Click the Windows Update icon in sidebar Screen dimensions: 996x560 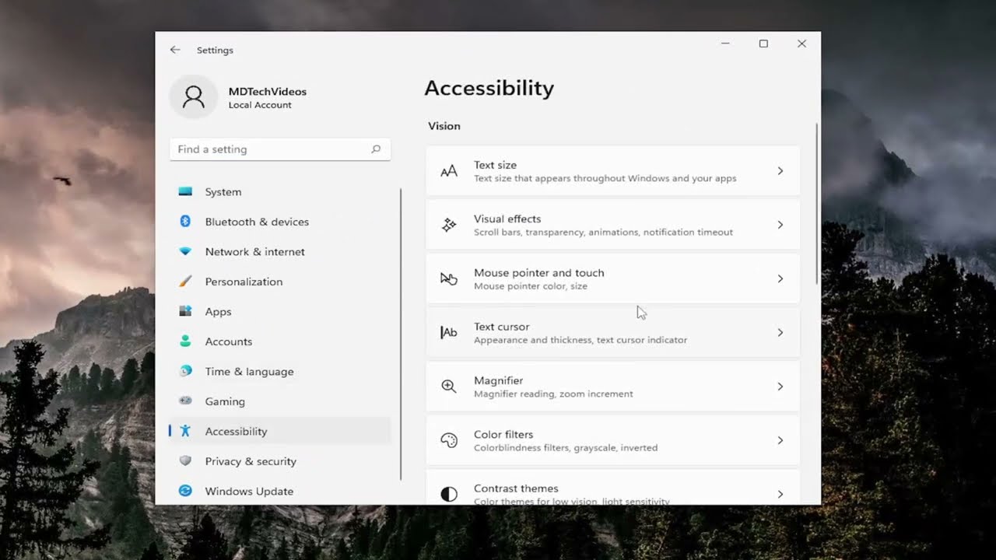185,491
